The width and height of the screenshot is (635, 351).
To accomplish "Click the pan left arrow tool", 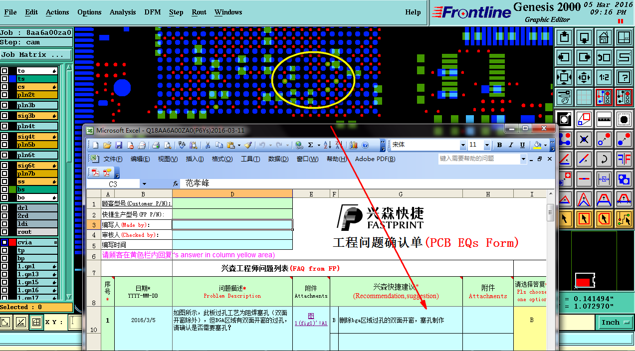I will (564, 57).
